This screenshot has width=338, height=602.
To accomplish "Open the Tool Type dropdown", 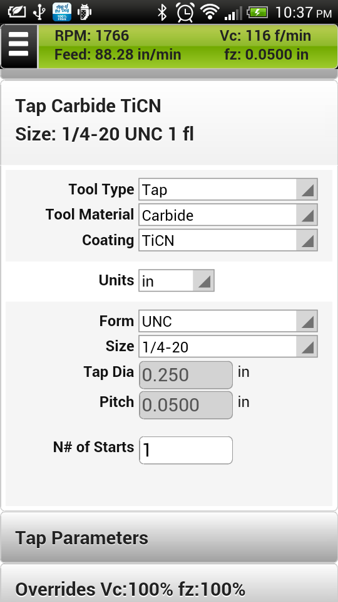I will point(228,189).
